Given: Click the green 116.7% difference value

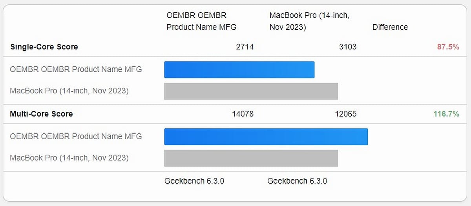Looking at the screenshot, I should tap(446, 114).
